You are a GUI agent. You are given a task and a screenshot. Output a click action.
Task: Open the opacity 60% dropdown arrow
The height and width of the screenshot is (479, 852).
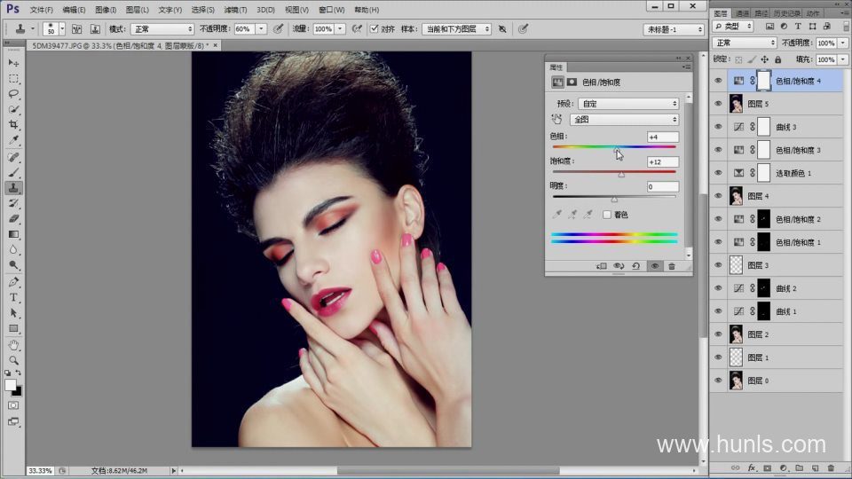pos(261,28)
